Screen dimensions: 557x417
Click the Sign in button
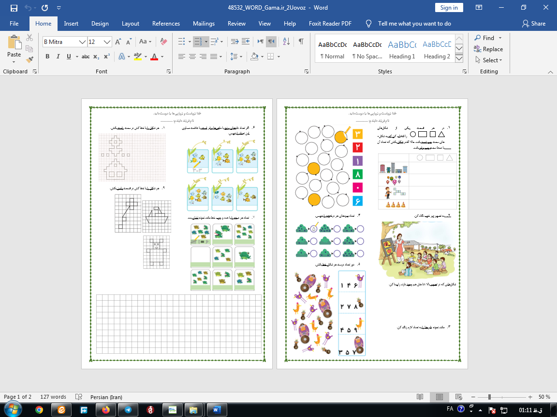[449, 8]
